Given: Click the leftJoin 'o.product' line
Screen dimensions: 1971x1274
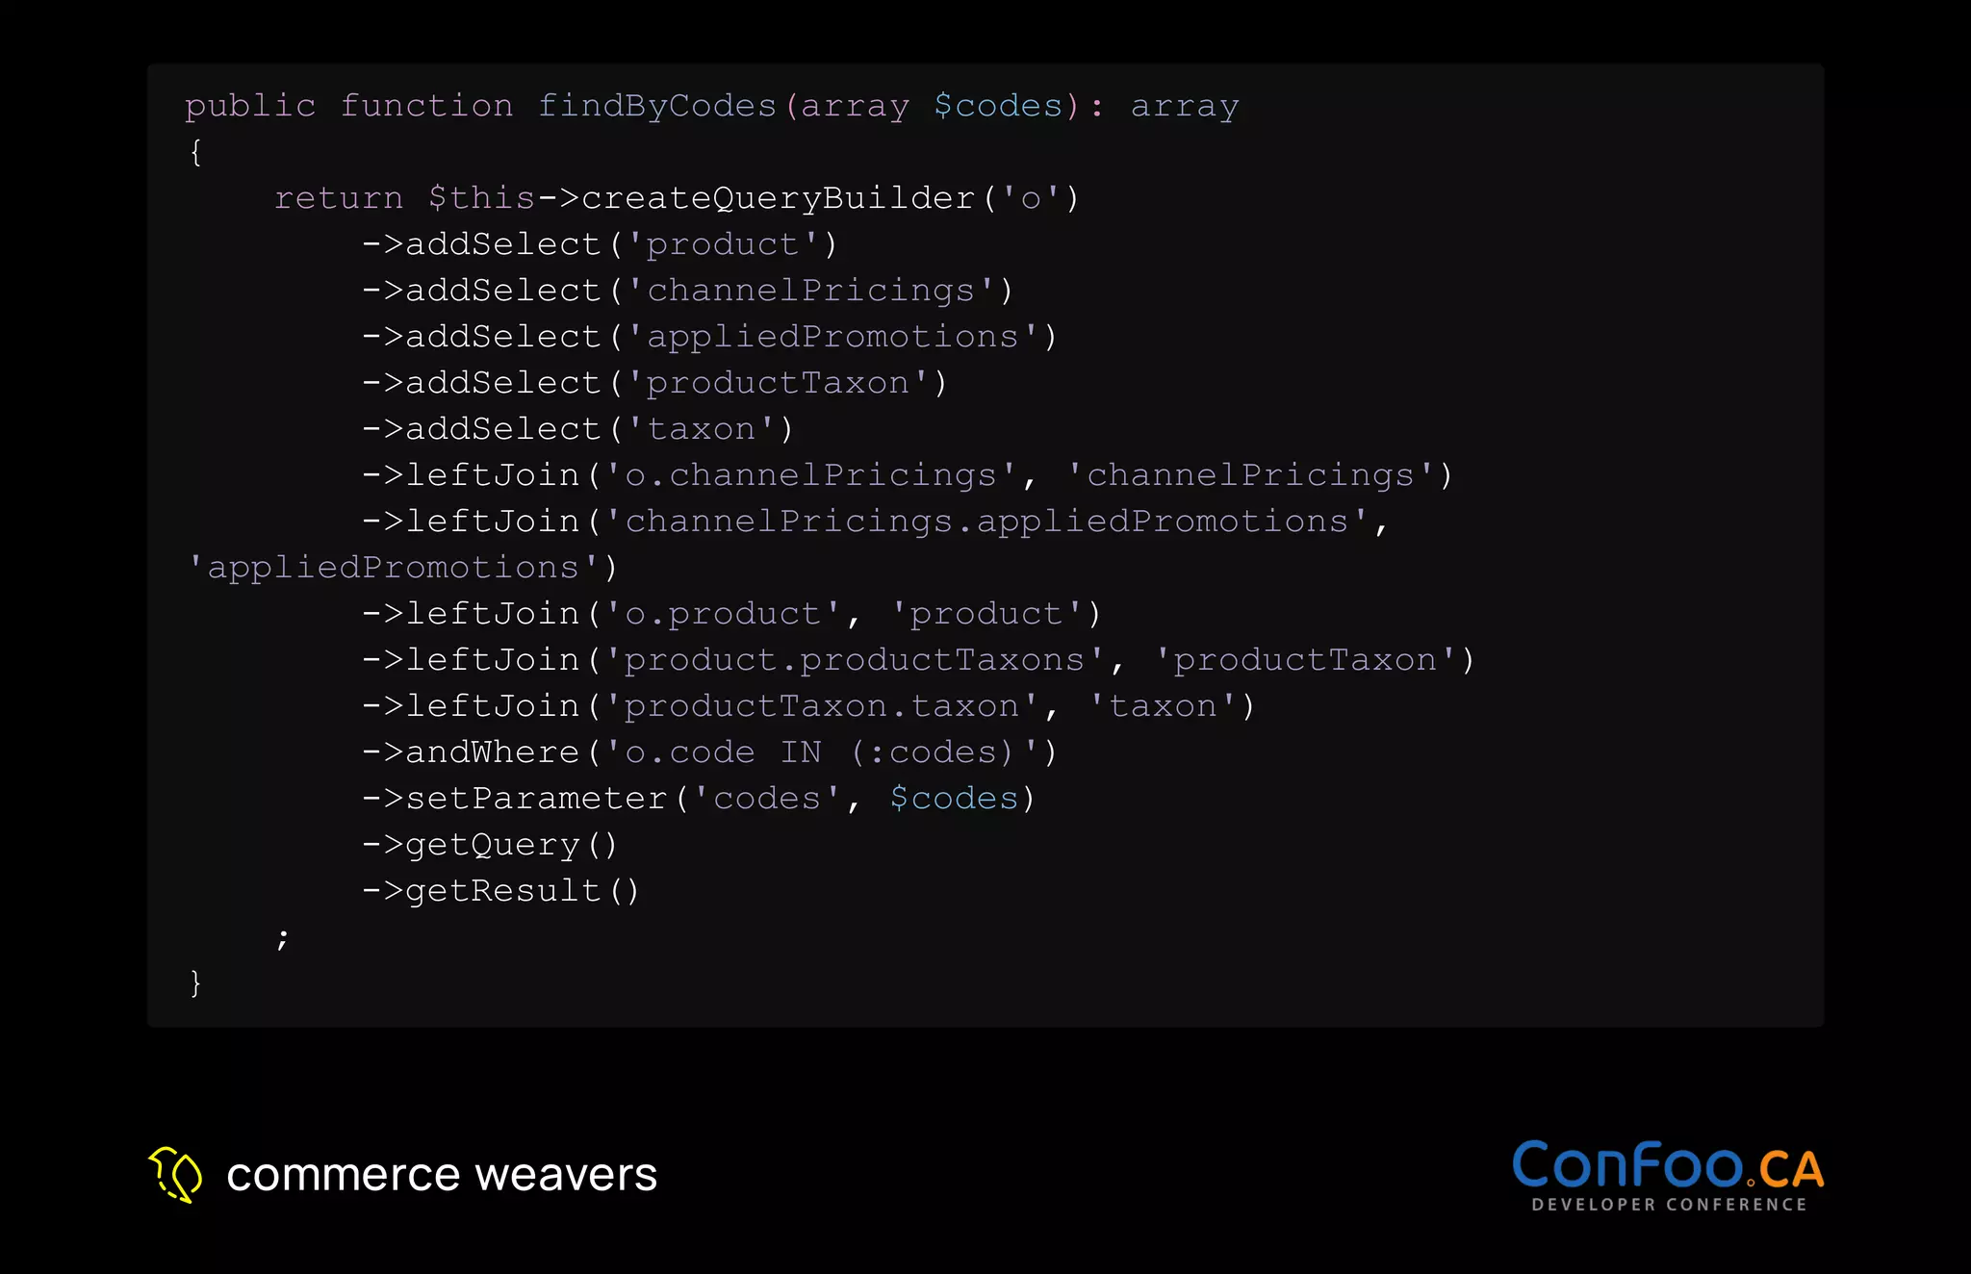Looking at the screenshot, I should point(731,614).
